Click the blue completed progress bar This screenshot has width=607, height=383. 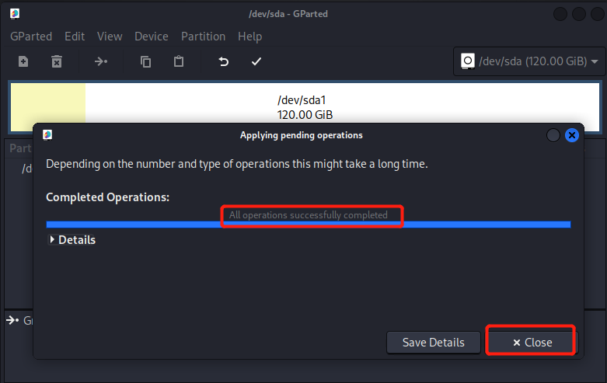tap(308, 225)
